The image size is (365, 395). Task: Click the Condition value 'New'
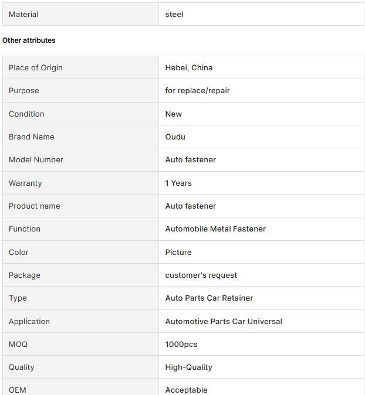[174, 114]
